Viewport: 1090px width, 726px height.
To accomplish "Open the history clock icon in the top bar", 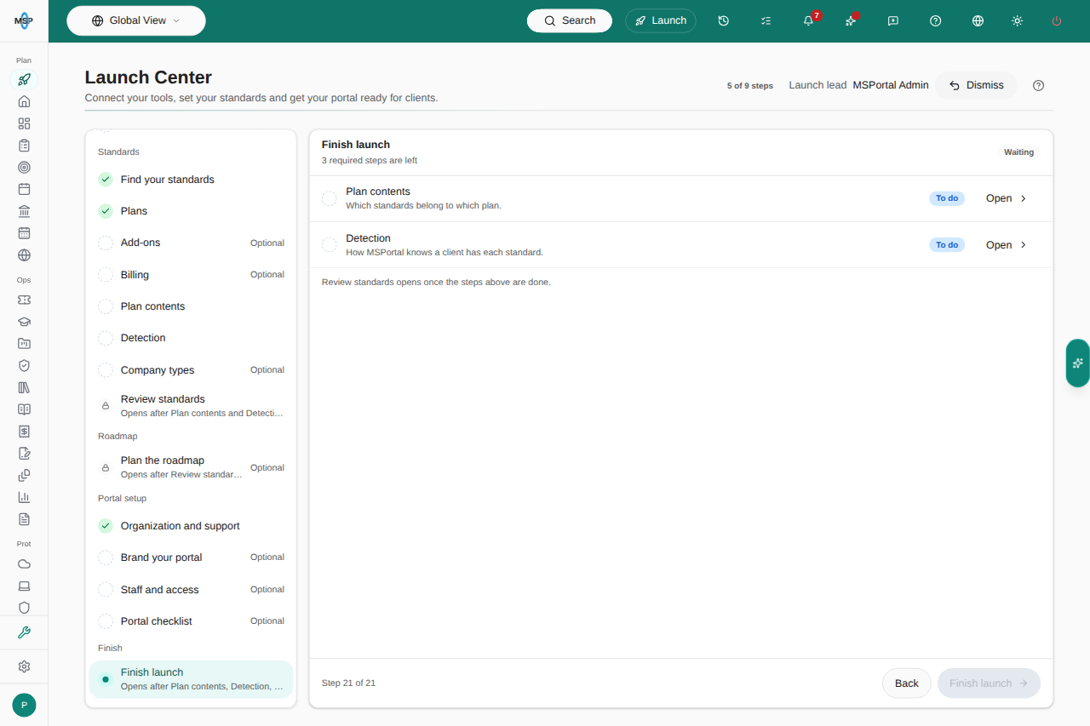I will [724, 20].
